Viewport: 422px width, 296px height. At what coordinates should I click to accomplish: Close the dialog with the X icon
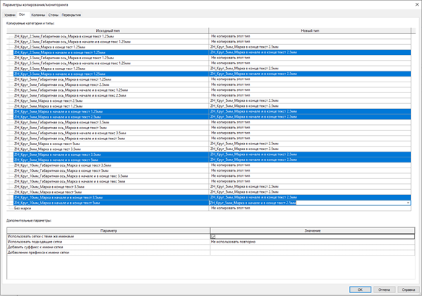pyautogui.click(x=417, y=4)
